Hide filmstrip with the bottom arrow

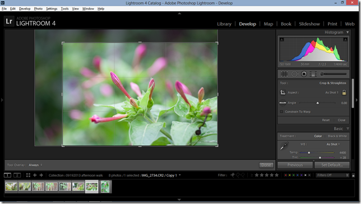[179, 200]
